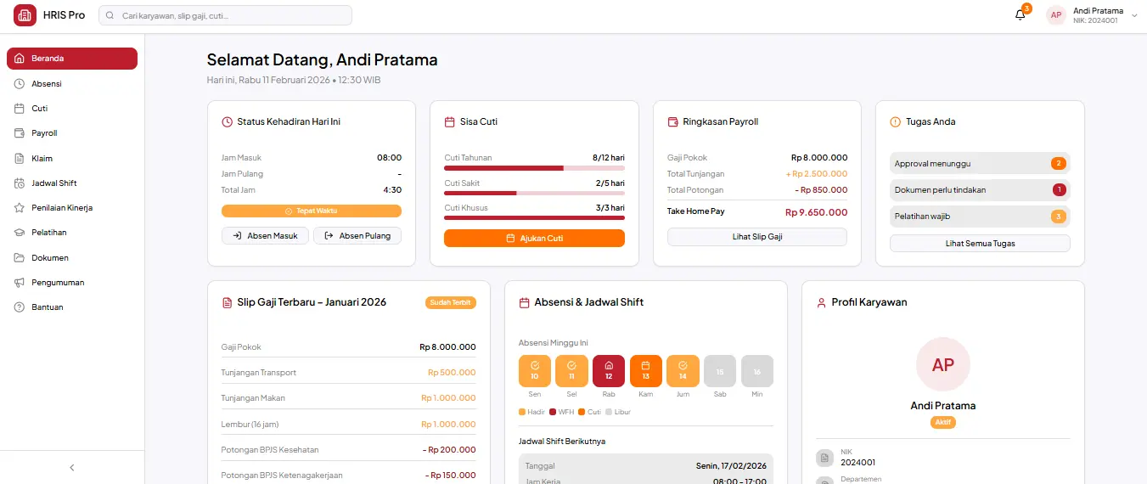Click the Pelatihan graduation cap icon

(20, 233)
